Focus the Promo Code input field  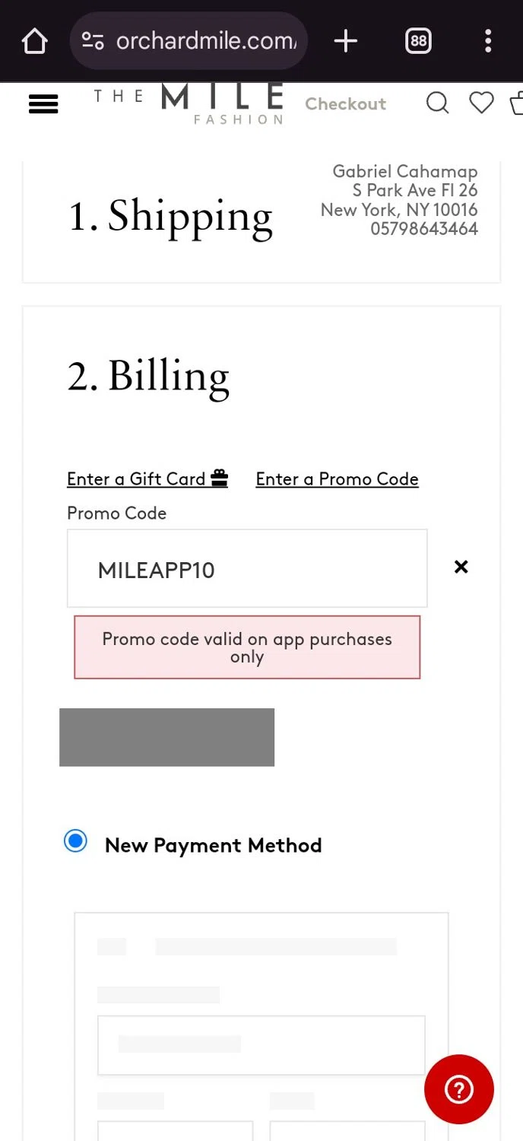click(x=247, y=569)
